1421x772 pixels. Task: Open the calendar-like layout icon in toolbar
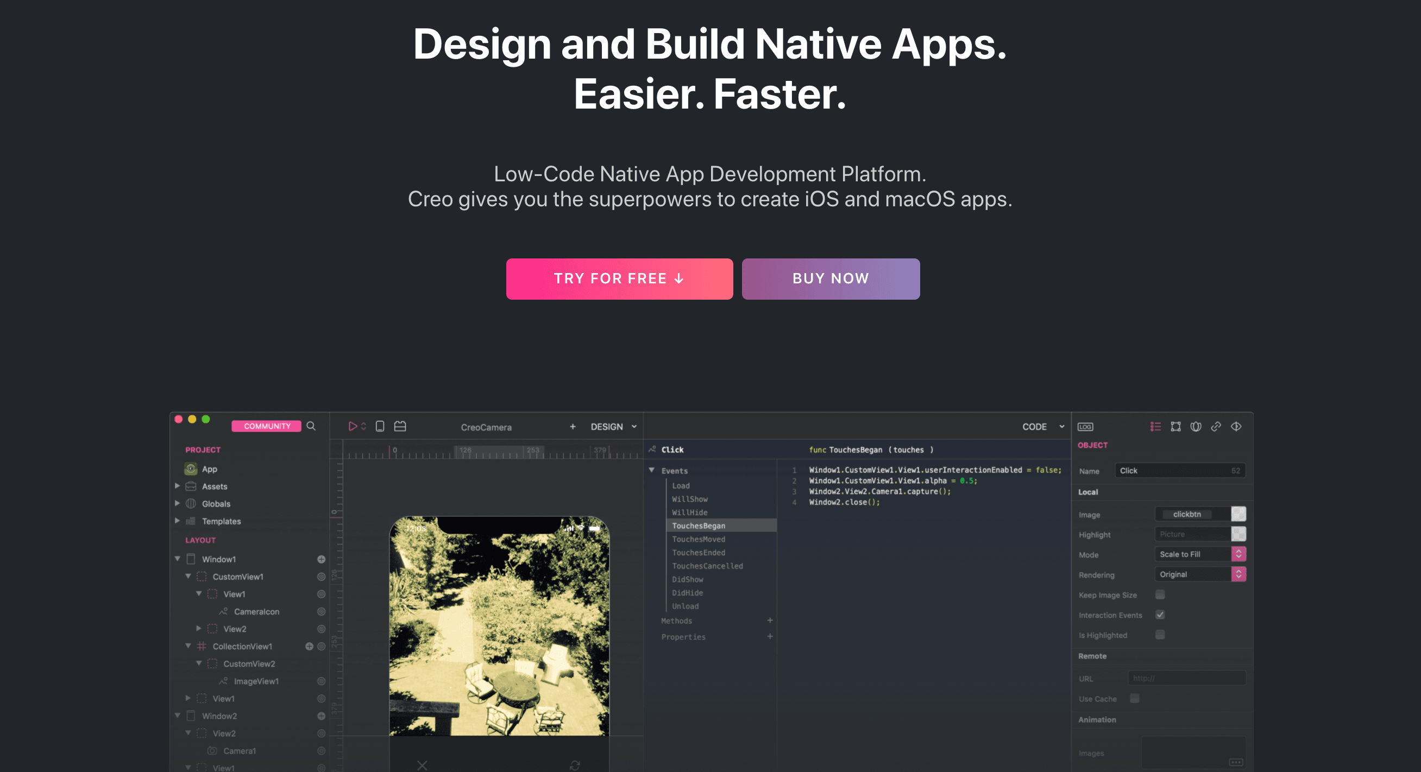pyautogui.click(x=400, y=426)
